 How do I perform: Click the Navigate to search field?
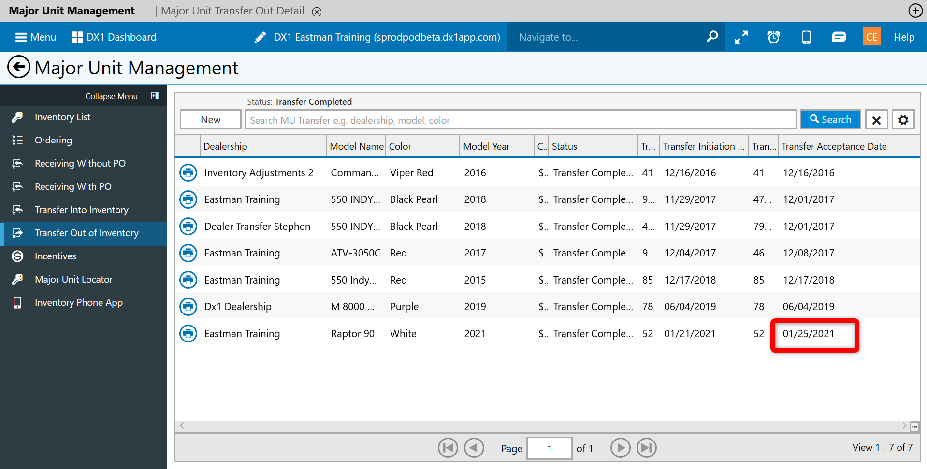(607, 37)
